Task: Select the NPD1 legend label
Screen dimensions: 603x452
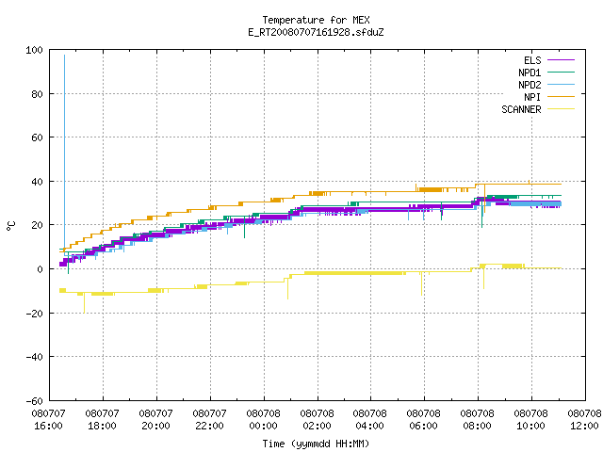Action: (x=530, y=73)
